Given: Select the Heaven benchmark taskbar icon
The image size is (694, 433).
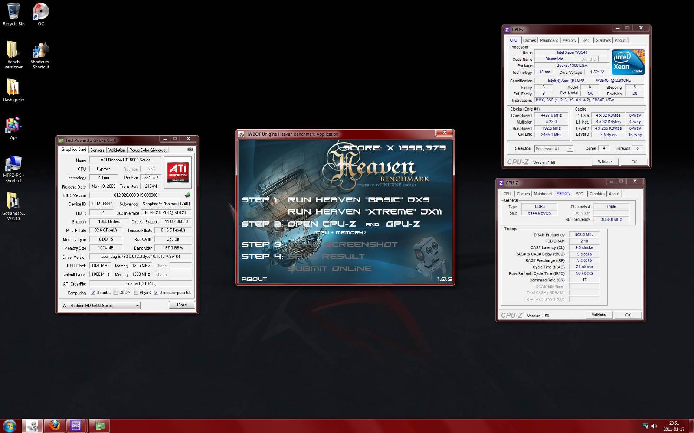Looking at the screenshot, I should (32, 426).
